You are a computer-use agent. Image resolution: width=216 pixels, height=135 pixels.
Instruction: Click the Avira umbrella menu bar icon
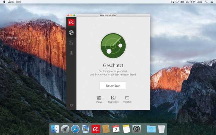point(172,2)
